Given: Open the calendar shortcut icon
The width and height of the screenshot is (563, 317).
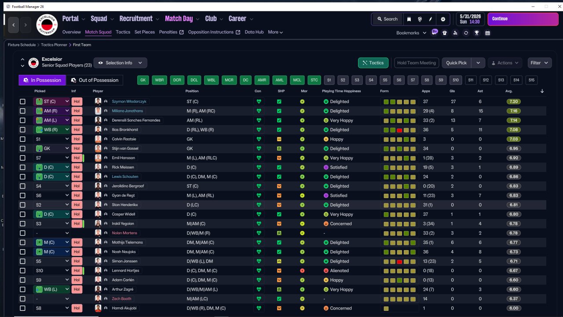Looking at the screenshot, I should (x=488, y=33).
